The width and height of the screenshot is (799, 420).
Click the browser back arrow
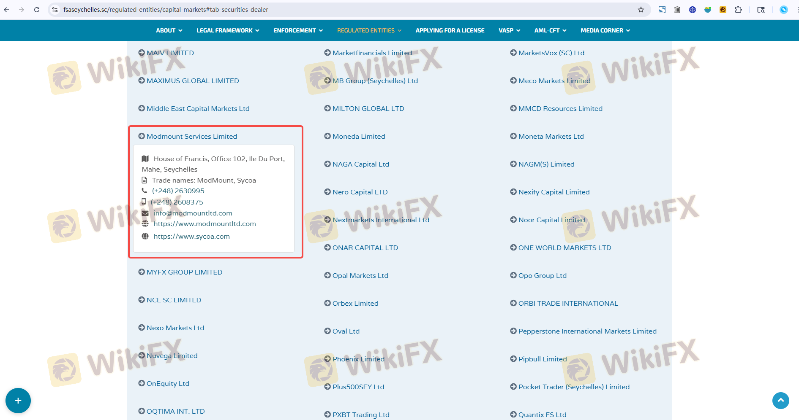[7, 10]
